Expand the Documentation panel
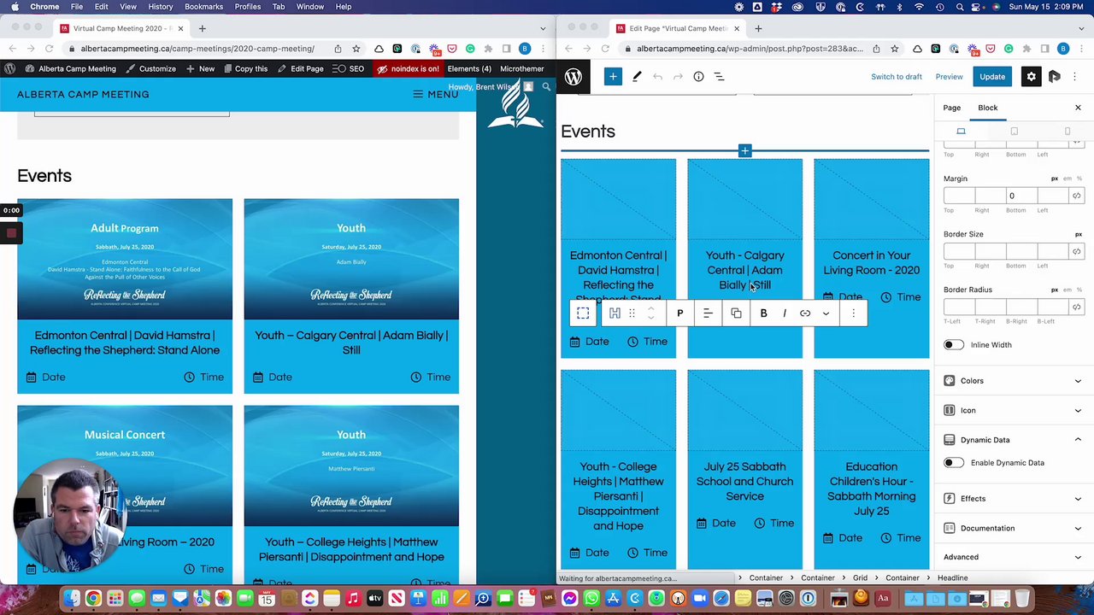Image resolution: width=1094 pixels, height=615 pixels. tap(1014, 529)
